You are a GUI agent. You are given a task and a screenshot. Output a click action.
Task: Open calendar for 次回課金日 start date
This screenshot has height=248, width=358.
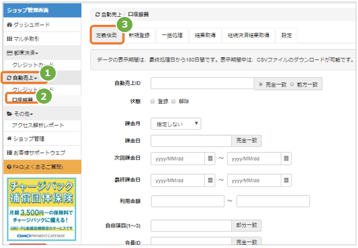pyautogui.click(x=210, y=158)
